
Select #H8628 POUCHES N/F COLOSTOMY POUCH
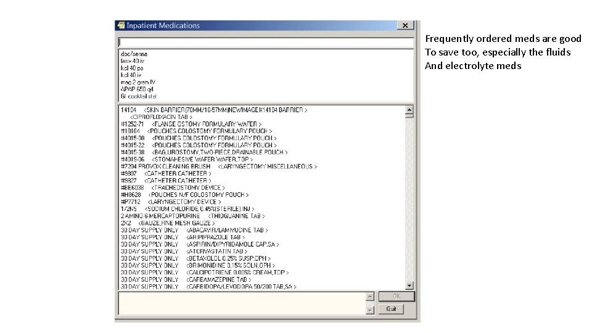pyautogui.click(x=184, y=195)
